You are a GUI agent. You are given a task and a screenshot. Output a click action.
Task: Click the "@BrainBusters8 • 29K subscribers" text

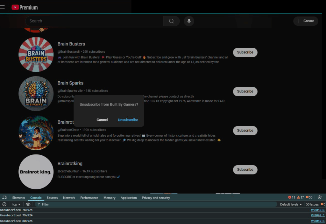pyautogui.click(x=81, y=52)
